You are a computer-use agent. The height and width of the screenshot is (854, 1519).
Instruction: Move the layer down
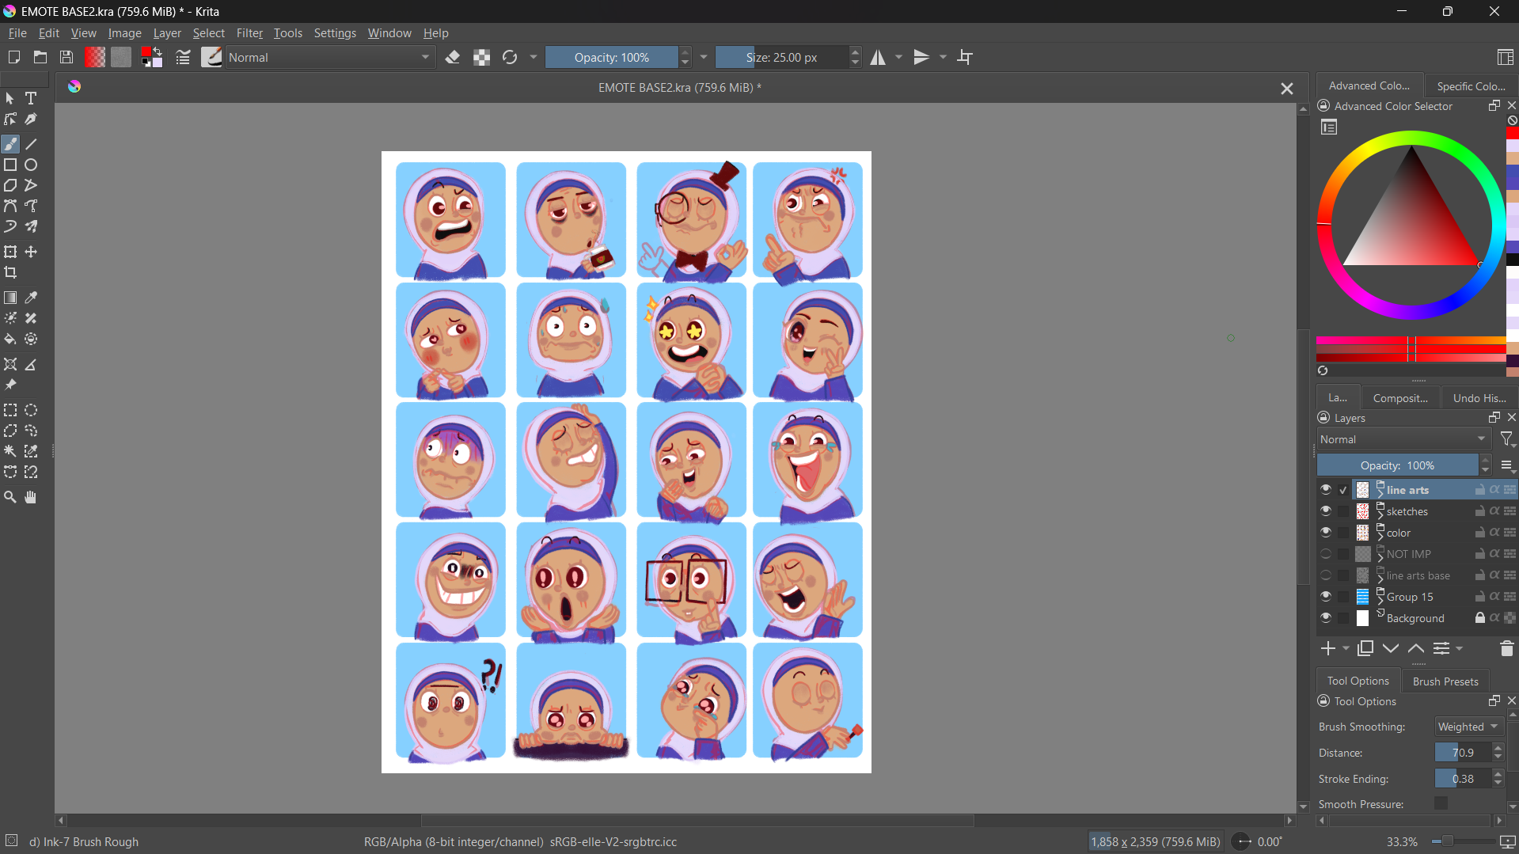(1391, 649)
